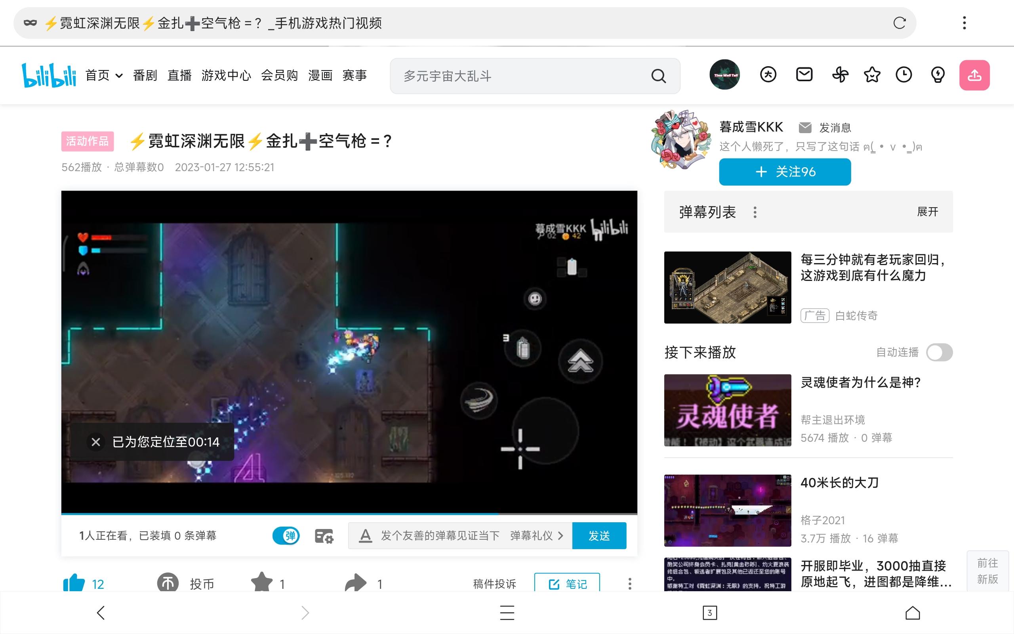This screenshot has width=1014, height=634.
Task: Click 稿件投诉 report link
Action: tap(494, 584)
